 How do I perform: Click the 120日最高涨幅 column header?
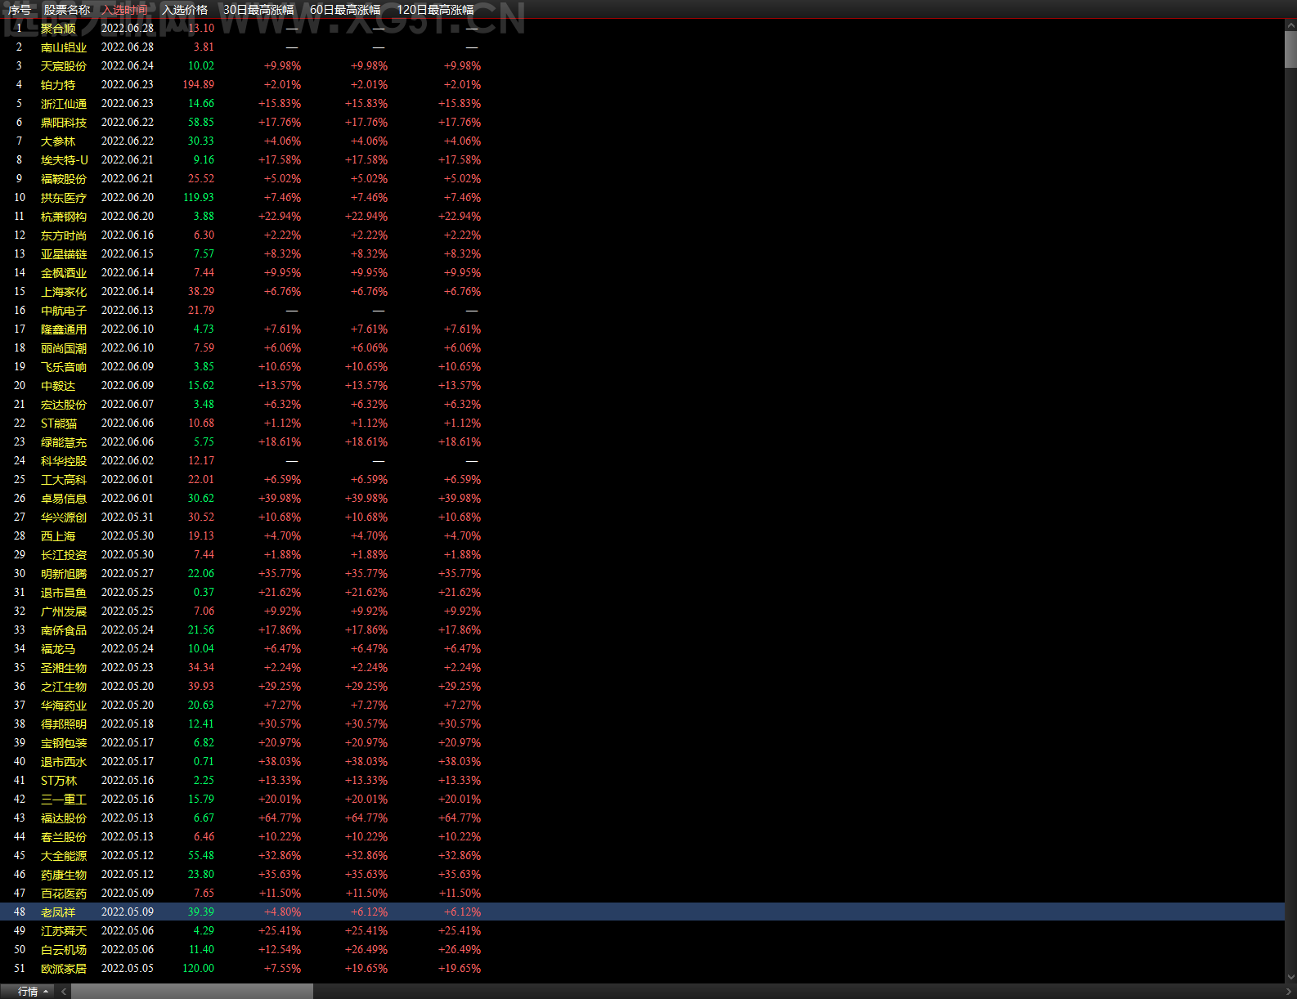click(x=435, y=10)
